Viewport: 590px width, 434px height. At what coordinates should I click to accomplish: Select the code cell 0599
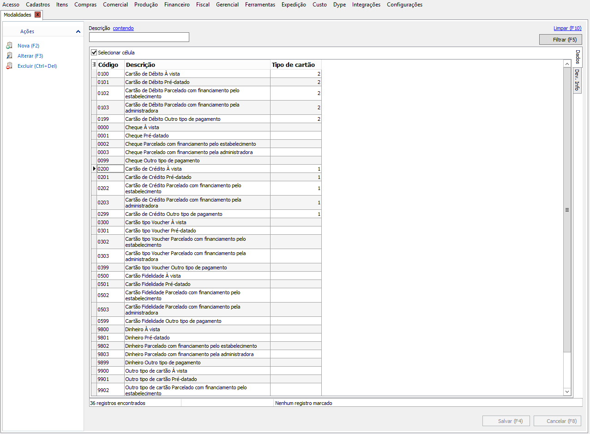110,321
